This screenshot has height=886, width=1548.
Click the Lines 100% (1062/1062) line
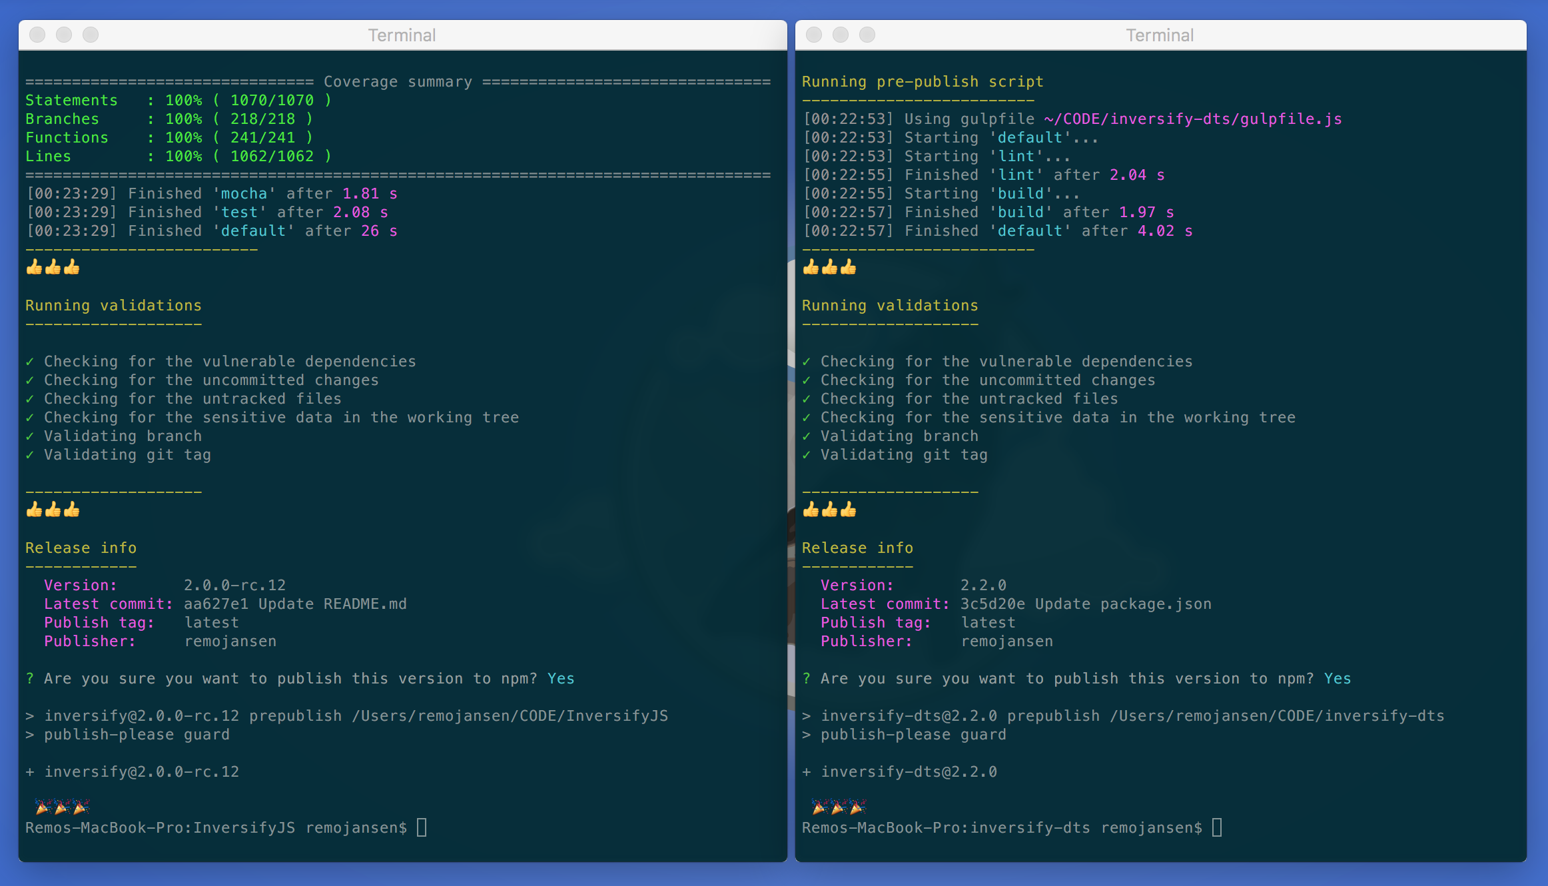[179, 157]
